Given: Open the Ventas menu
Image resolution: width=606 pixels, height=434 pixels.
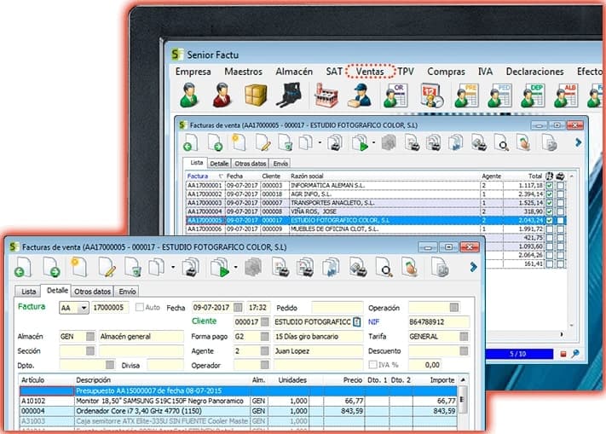Looking at the screenshot, I should [x=370, y=72].
